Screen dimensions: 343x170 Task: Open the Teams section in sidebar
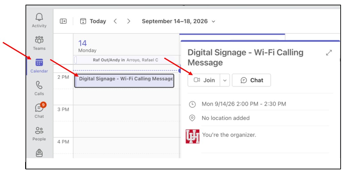(39, 43)
